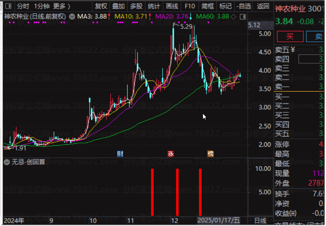
Task: Click the MA3: 3.88 label
Action: coord(92,16)
